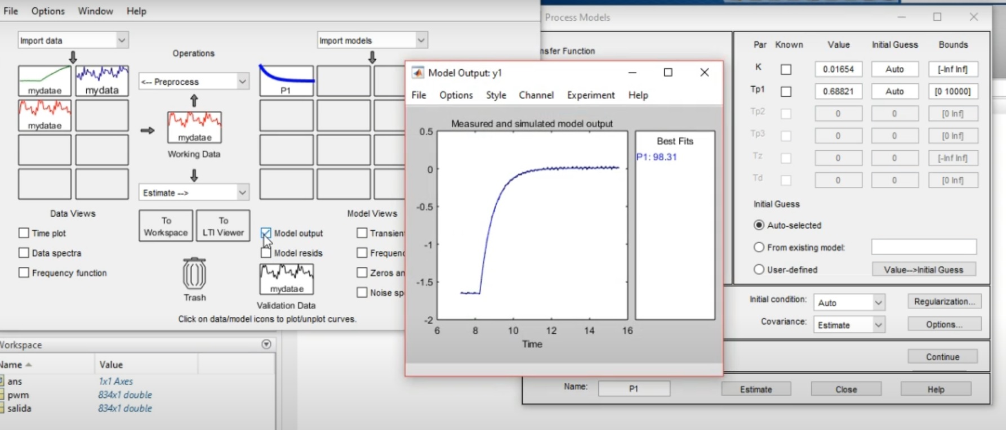Select the blue mydata dataset icon
1006x430 pixels.
(x=102, y=80)
